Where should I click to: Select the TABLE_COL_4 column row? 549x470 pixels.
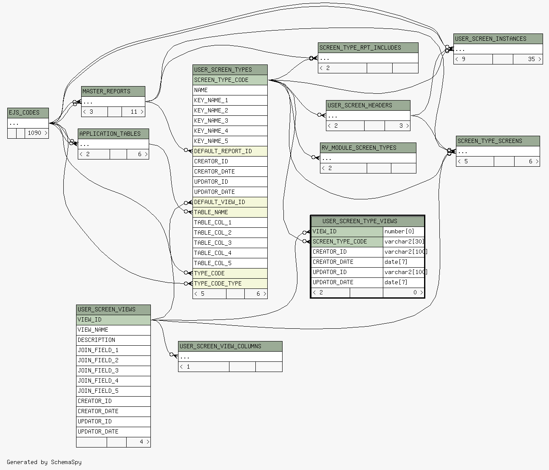coord(230,253)
